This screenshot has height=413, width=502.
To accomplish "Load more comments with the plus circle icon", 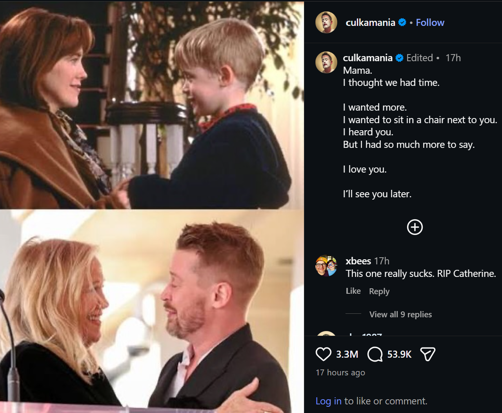I will (415, 227).
